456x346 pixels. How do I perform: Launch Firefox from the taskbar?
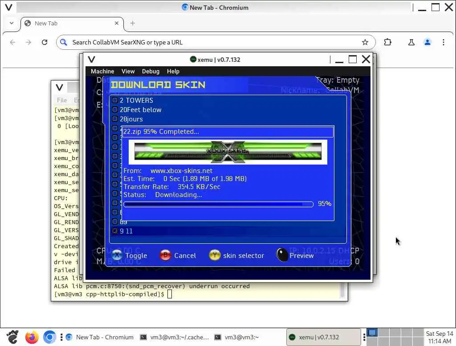pos(32,337)
